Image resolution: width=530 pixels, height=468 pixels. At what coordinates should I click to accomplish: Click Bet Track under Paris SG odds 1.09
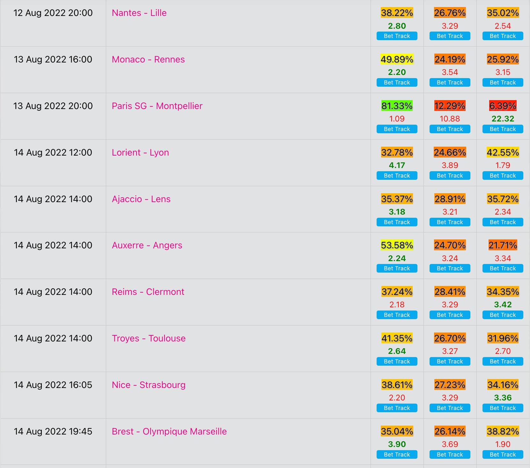click(x=397, y=129)
